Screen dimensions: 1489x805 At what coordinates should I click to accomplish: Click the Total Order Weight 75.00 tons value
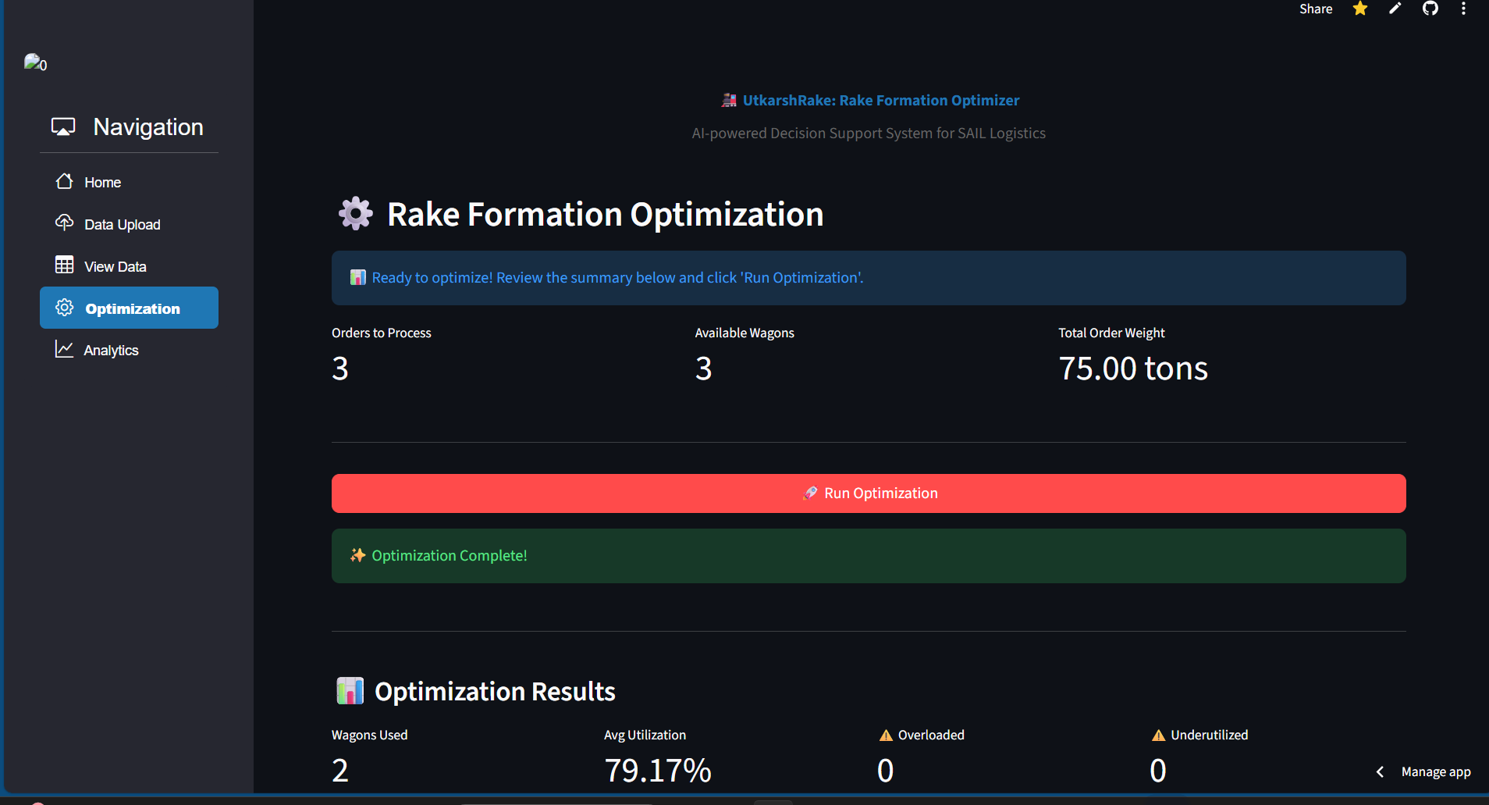click(x=1133, y=369)
